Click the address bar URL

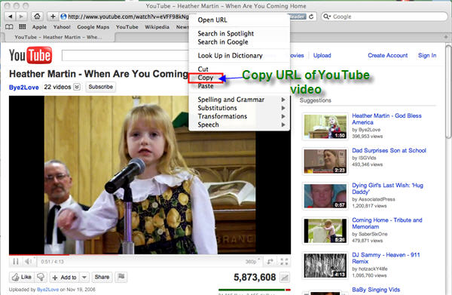[x=128, y=17]
